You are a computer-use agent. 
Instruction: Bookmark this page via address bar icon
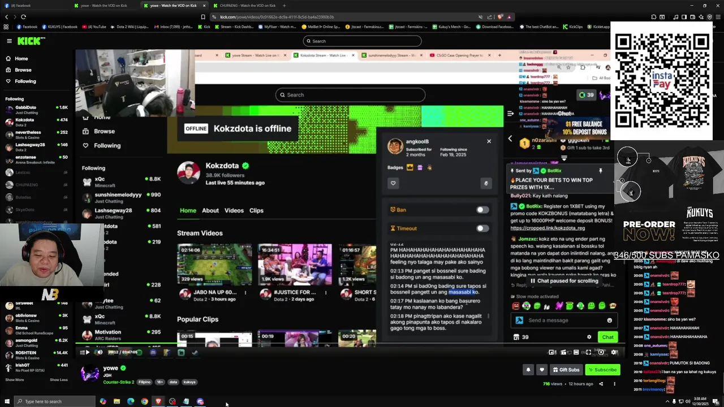point(202,17)
